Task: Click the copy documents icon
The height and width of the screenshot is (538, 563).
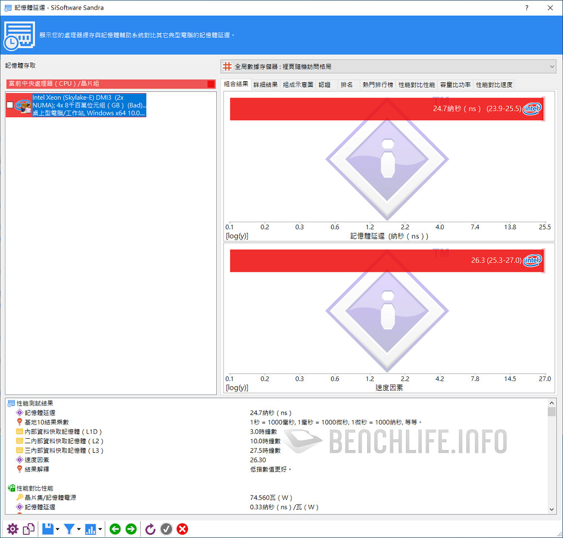Action: pyautogui.click(x=29, y=529)
